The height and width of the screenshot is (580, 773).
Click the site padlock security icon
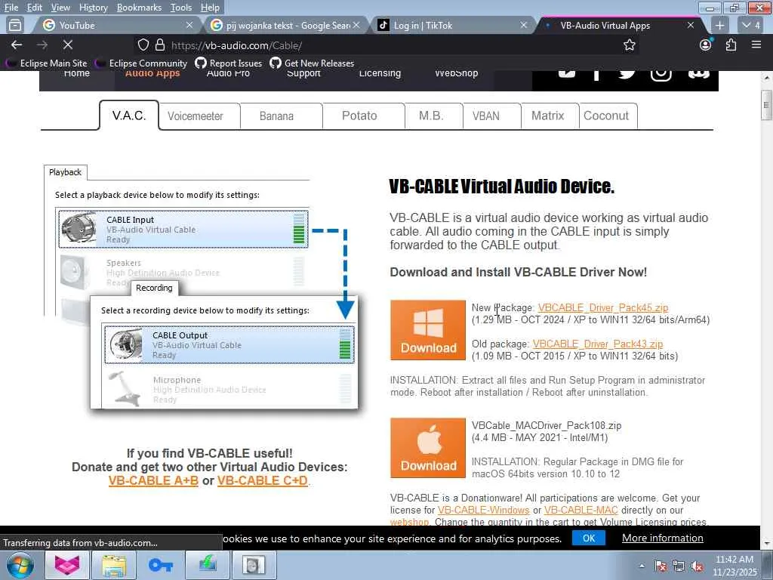tap(160, 45)
